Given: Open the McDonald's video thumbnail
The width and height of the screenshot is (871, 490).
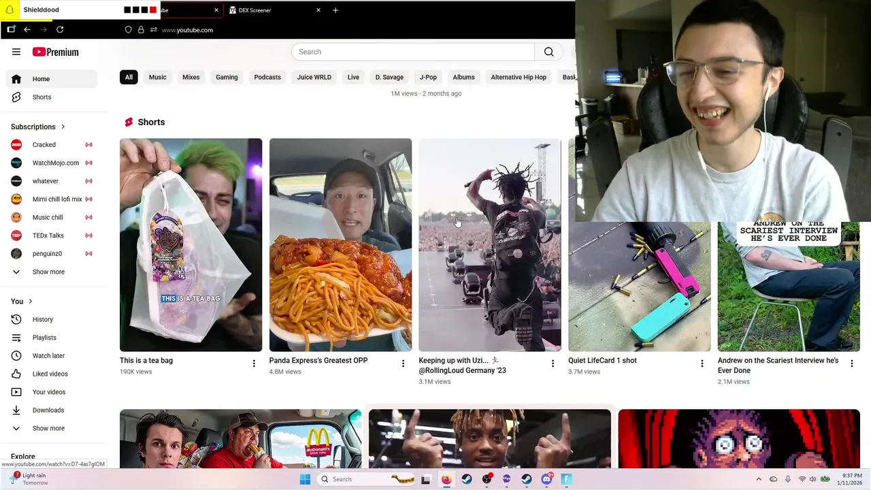Looking at the screenshot, I should tap(240, 438).
